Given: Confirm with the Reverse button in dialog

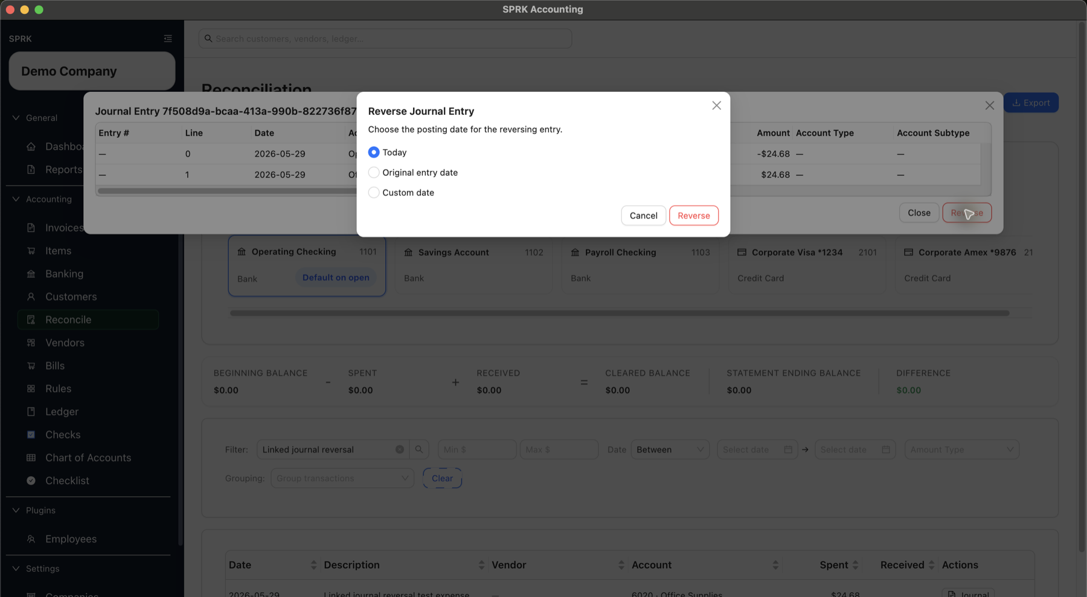Looking at the screenshot, I should 694,216.
